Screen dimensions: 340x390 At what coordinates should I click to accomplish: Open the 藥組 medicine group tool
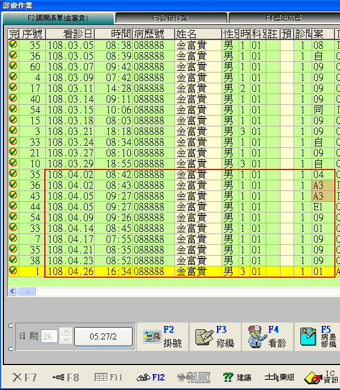[x=280, y=377]
